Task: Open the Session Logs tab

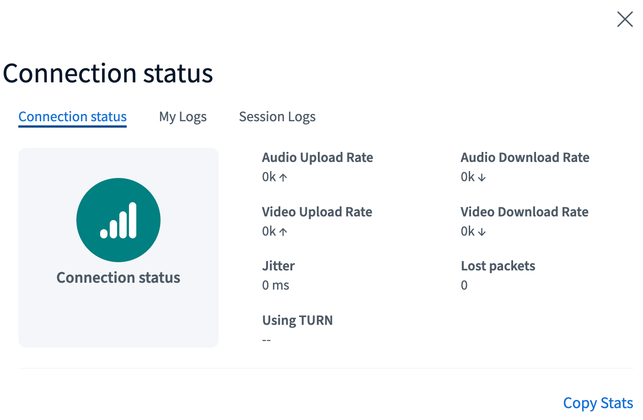Action: [x=277, y=117]
